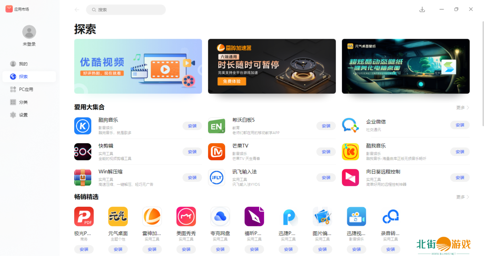Screen dimensions: 484x256
Task: Open the 希沃白板5 app icon
Action: point(217,126)
